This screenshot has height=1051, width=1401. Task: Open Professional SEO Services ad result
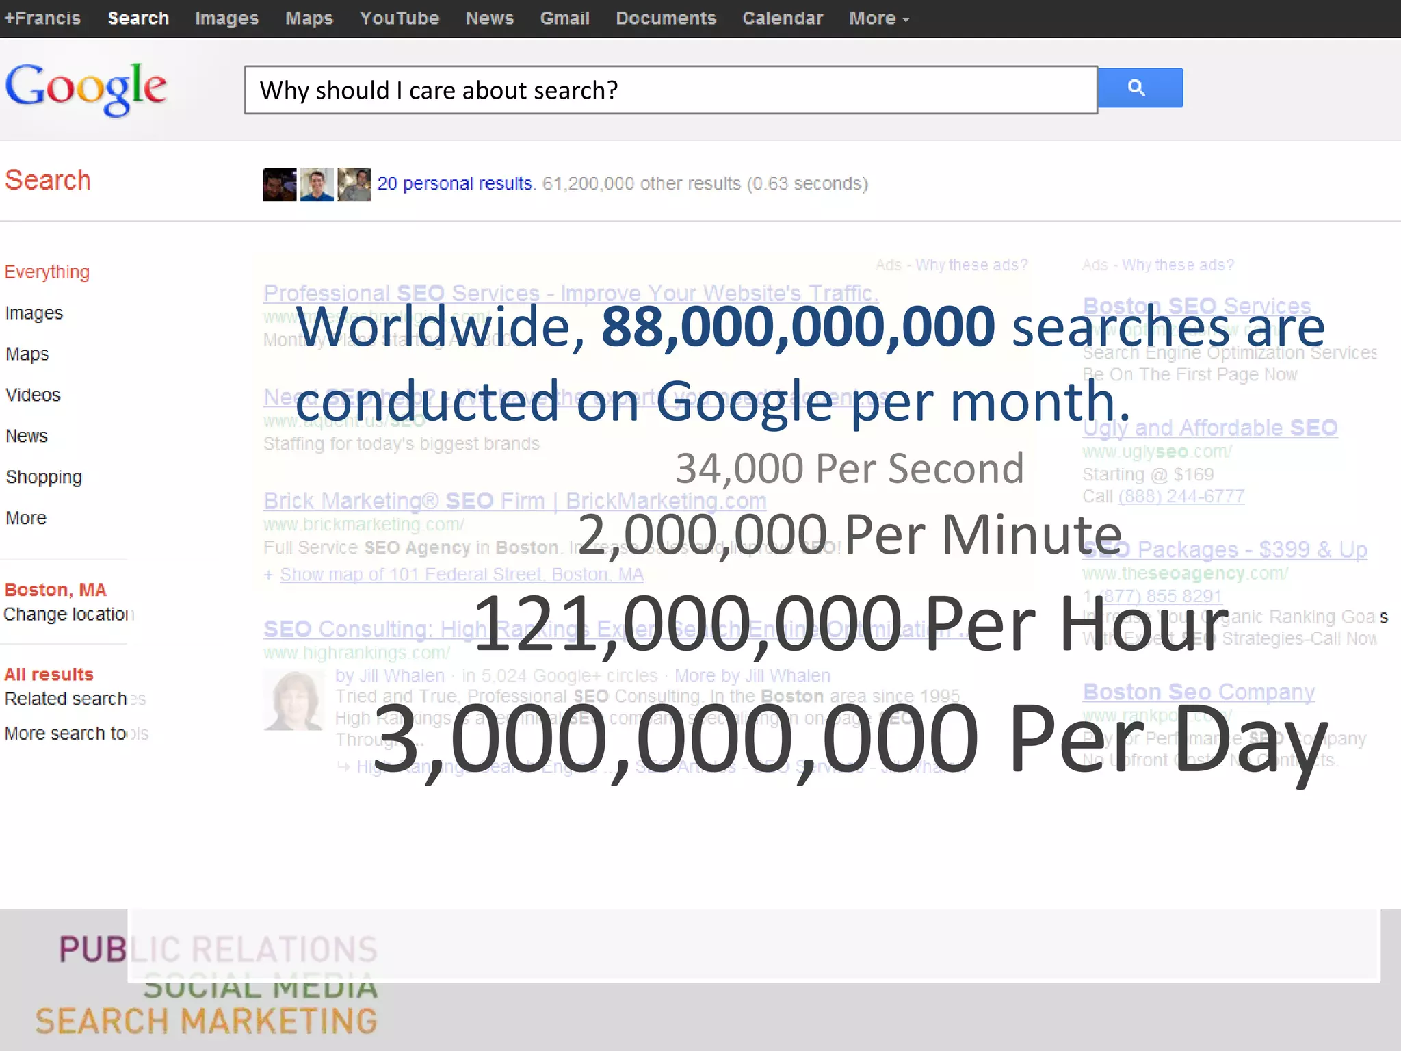[x=571, y=294]
